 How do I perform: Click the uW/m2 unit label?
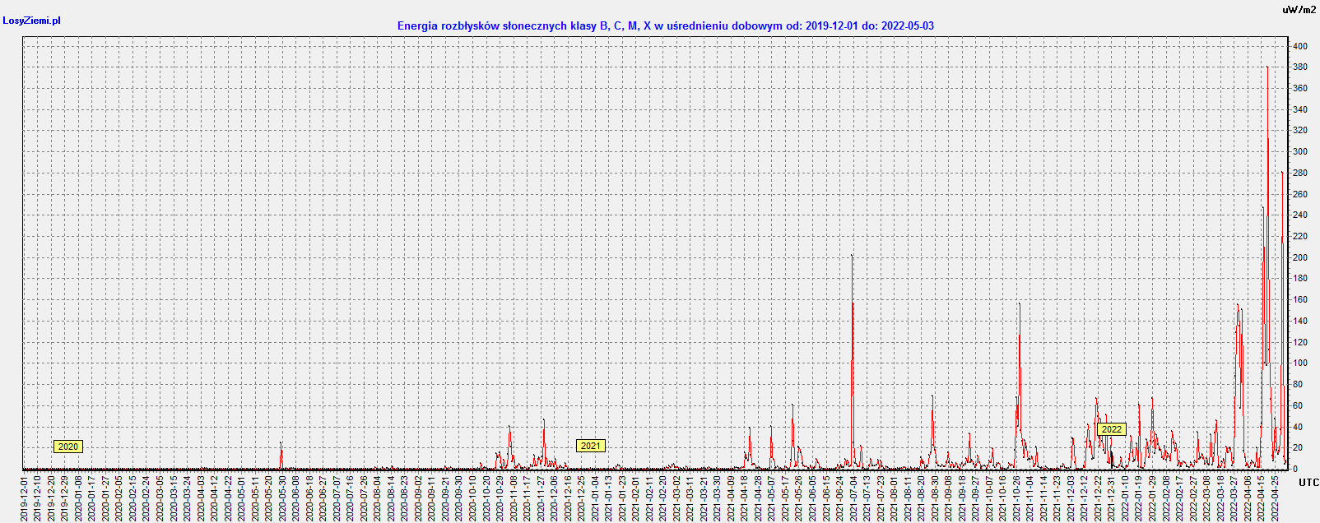click(x=1299, y=10)
